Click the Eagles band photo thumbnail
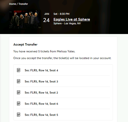 [25, 19]
